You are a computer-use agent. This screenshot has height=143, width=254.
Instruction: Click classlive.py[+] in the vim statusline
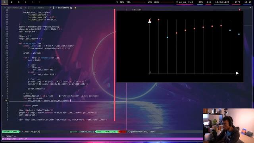coord(31,131)
